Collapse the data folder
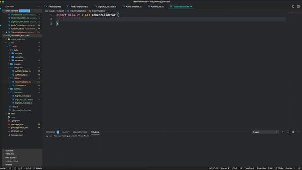This screenshot has width=302, height=170. [16, 50]
